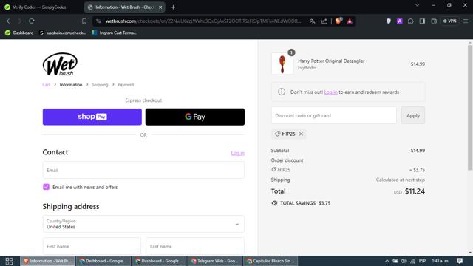Click the Wet Brush logo
The image size is (473, 266).
pyautogui.click(x=60, y=64)
